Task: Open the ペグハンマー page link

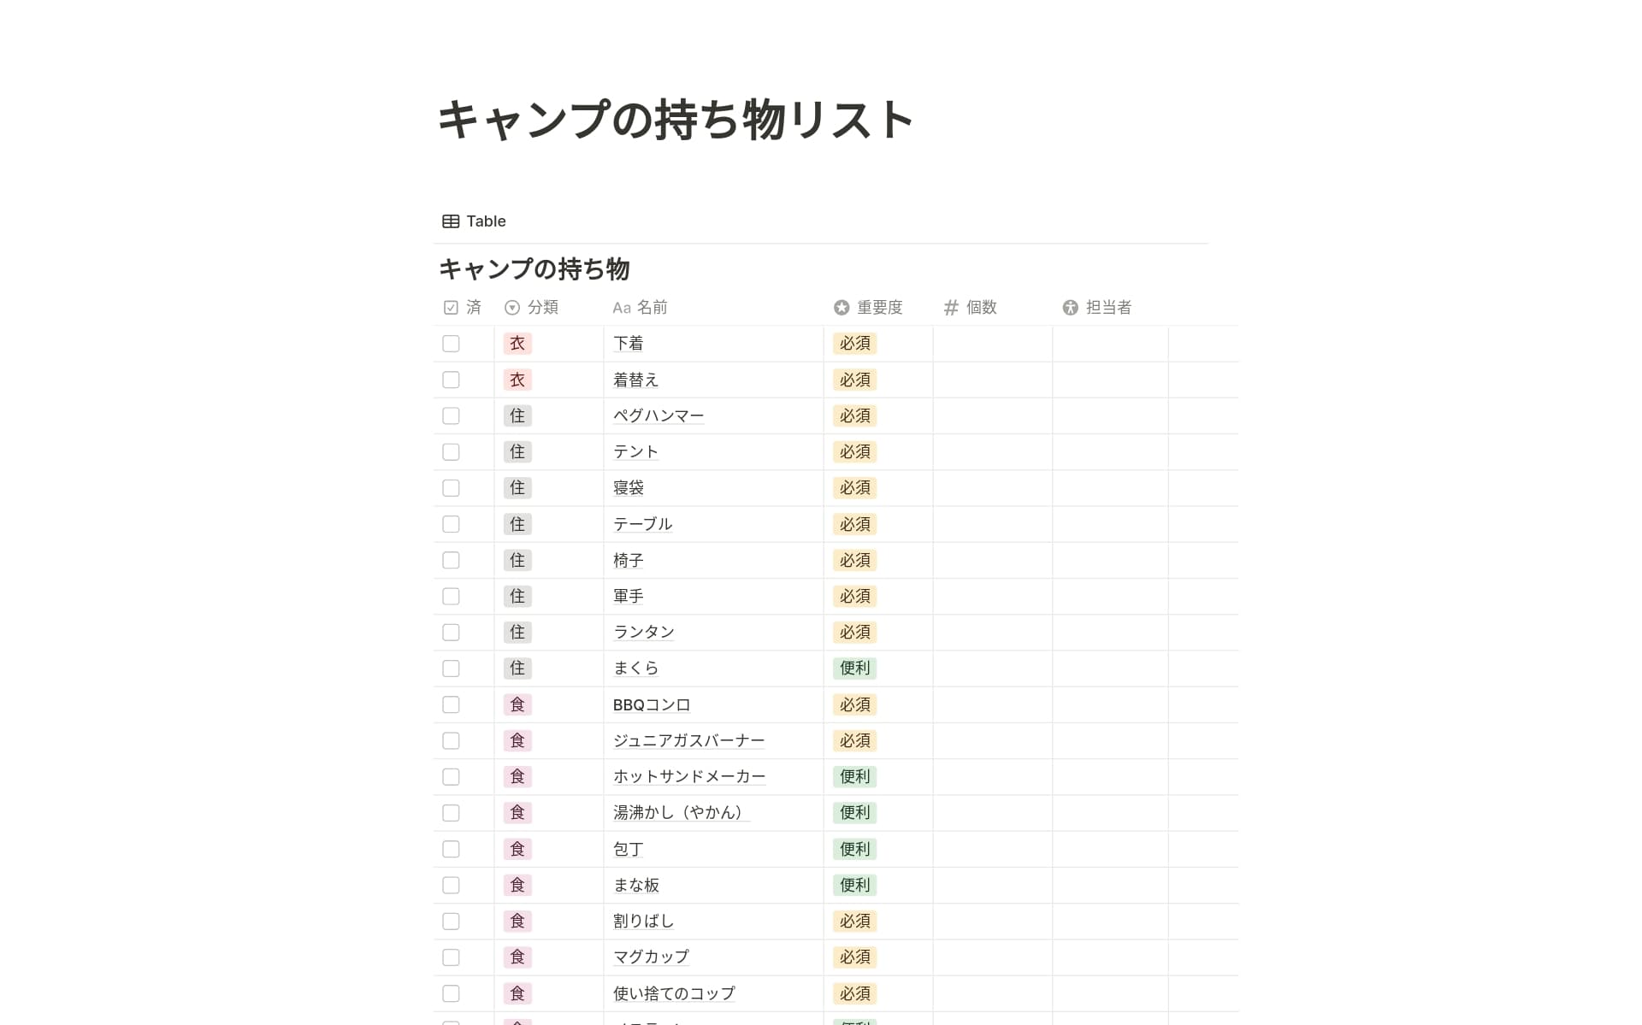Action: click(659, 416)
